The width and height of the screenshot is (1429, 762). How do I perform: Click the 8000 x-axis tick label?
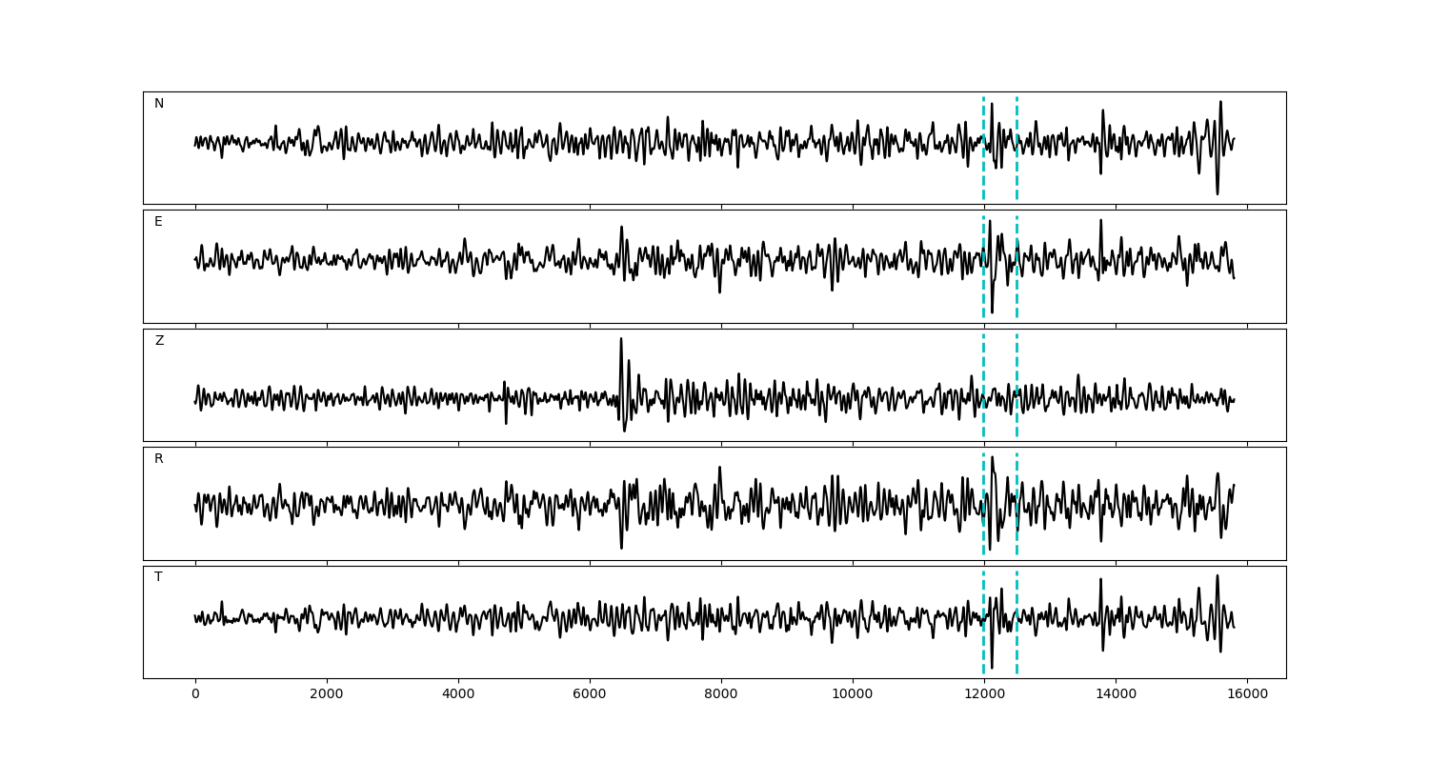[x=721, y=695]
